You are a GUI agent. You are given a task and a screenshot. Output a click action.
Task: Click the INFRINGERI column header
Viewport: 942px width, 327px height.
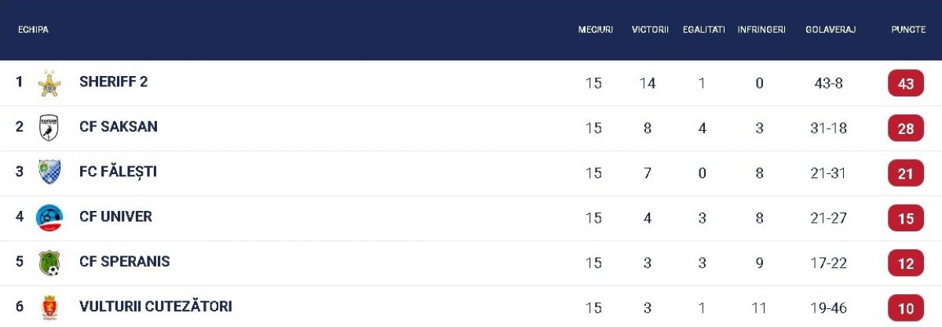[761, 30]
